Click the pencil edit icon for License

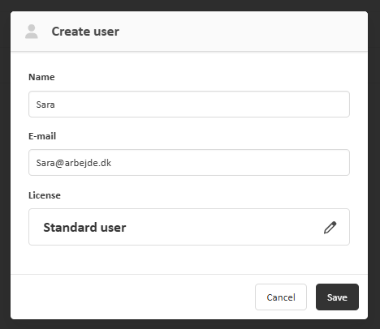pyautogui.click(x=330, y=228)
